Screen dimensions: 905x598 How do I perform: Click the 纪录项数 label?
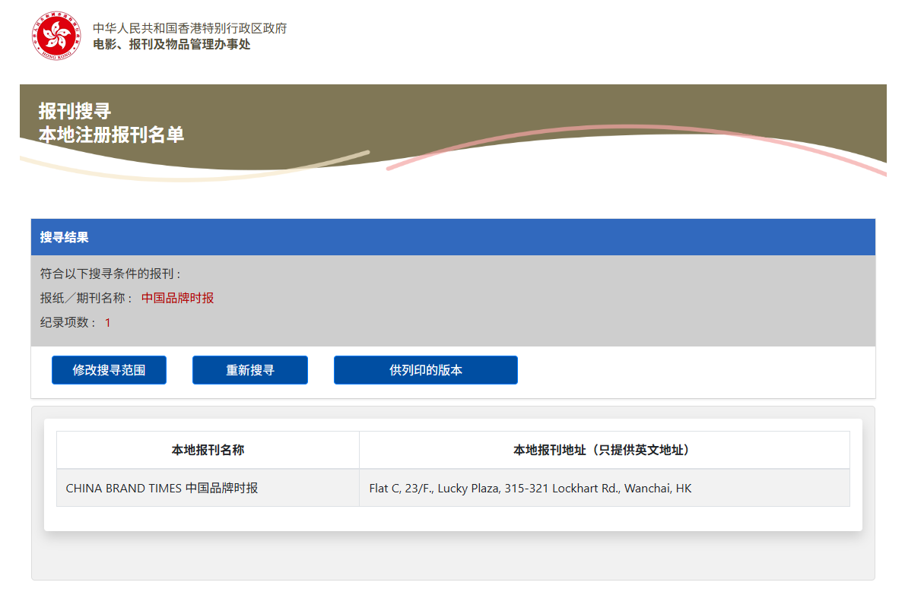pyautogui.click(x=68, y=322)
